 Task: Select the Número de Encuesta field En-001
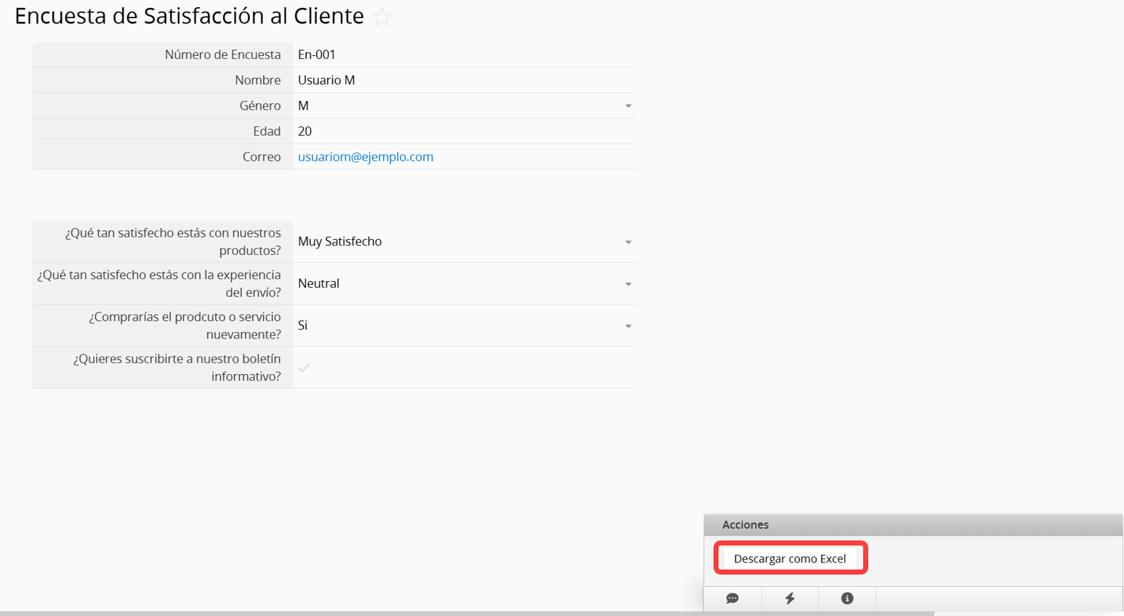464,54
